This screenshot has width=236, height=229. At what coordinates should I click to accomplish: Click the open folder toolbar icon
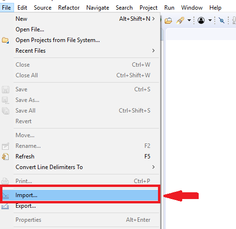tap(168, 21)
